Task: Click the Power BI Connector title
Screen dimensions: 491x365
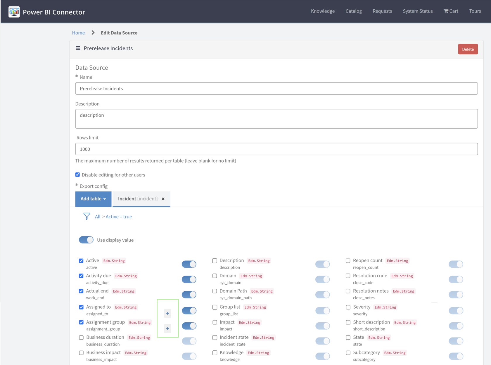Action: point(54,12)
